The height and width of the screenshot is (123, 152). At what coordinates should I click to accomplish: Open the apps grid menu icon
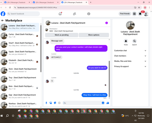pos(134,14)
